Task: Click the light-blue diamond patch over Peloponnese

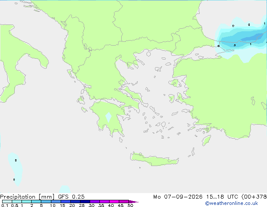Action: (109, 117)
